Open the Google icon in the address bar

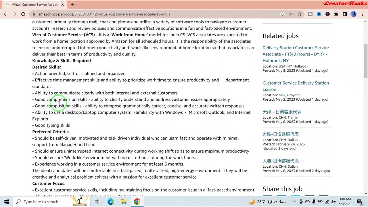pyautogui.click(x=282, y=14)
